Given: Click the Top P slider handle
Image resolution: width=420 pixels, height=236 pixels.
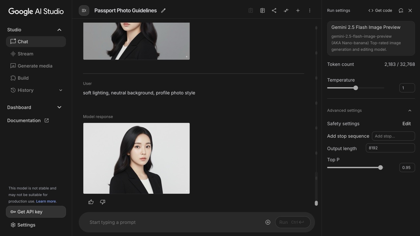Looking at the screenshot, I should 381,167.
